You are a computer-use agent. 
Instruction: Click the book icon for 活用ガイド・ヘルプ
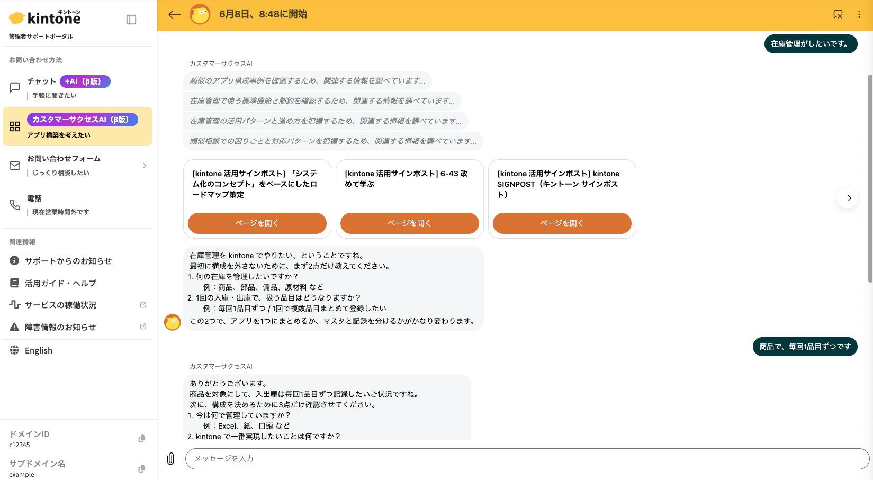(x=14, y=283)
